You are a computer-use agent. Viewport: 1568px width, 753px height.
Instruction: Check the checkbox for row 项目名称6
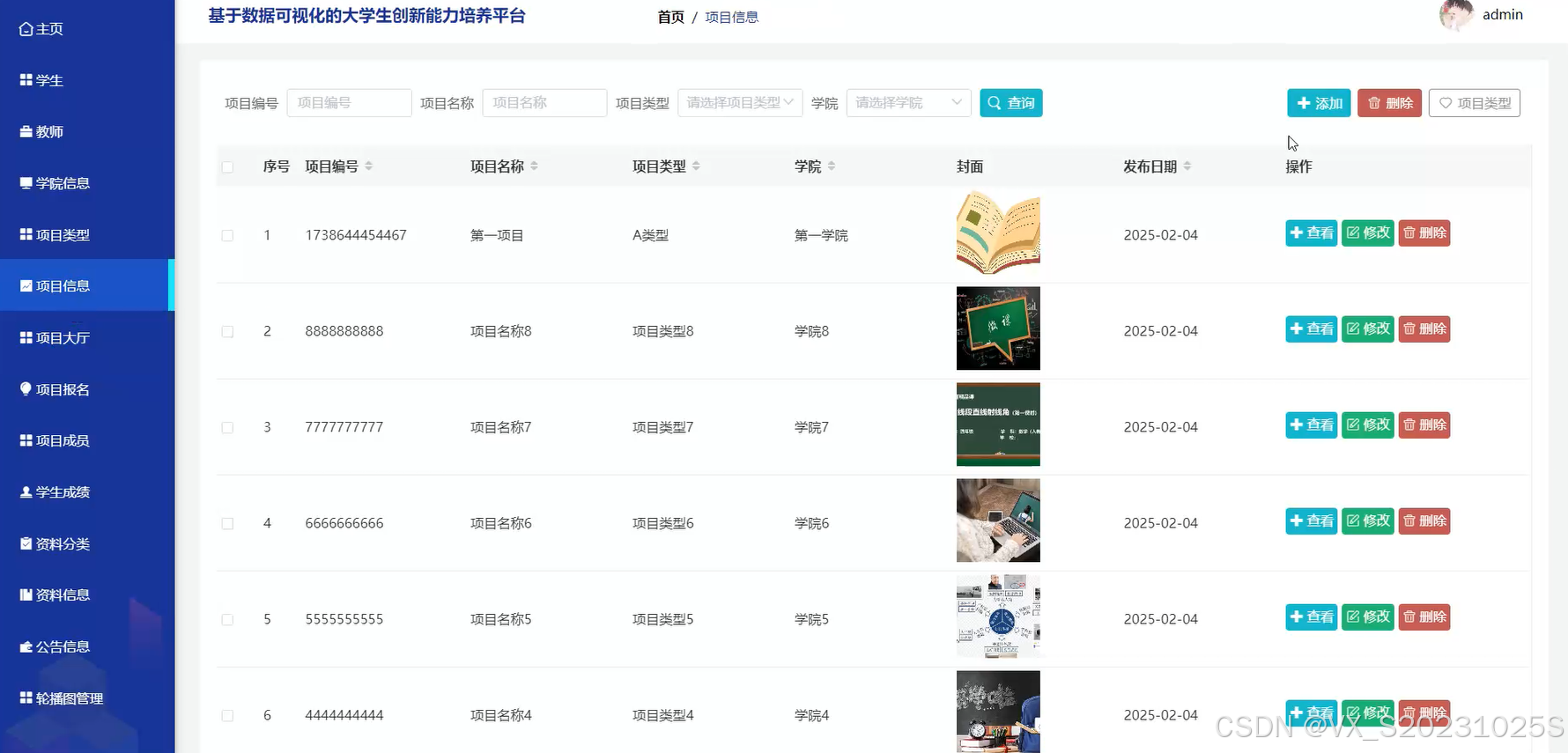pos(227,523)
